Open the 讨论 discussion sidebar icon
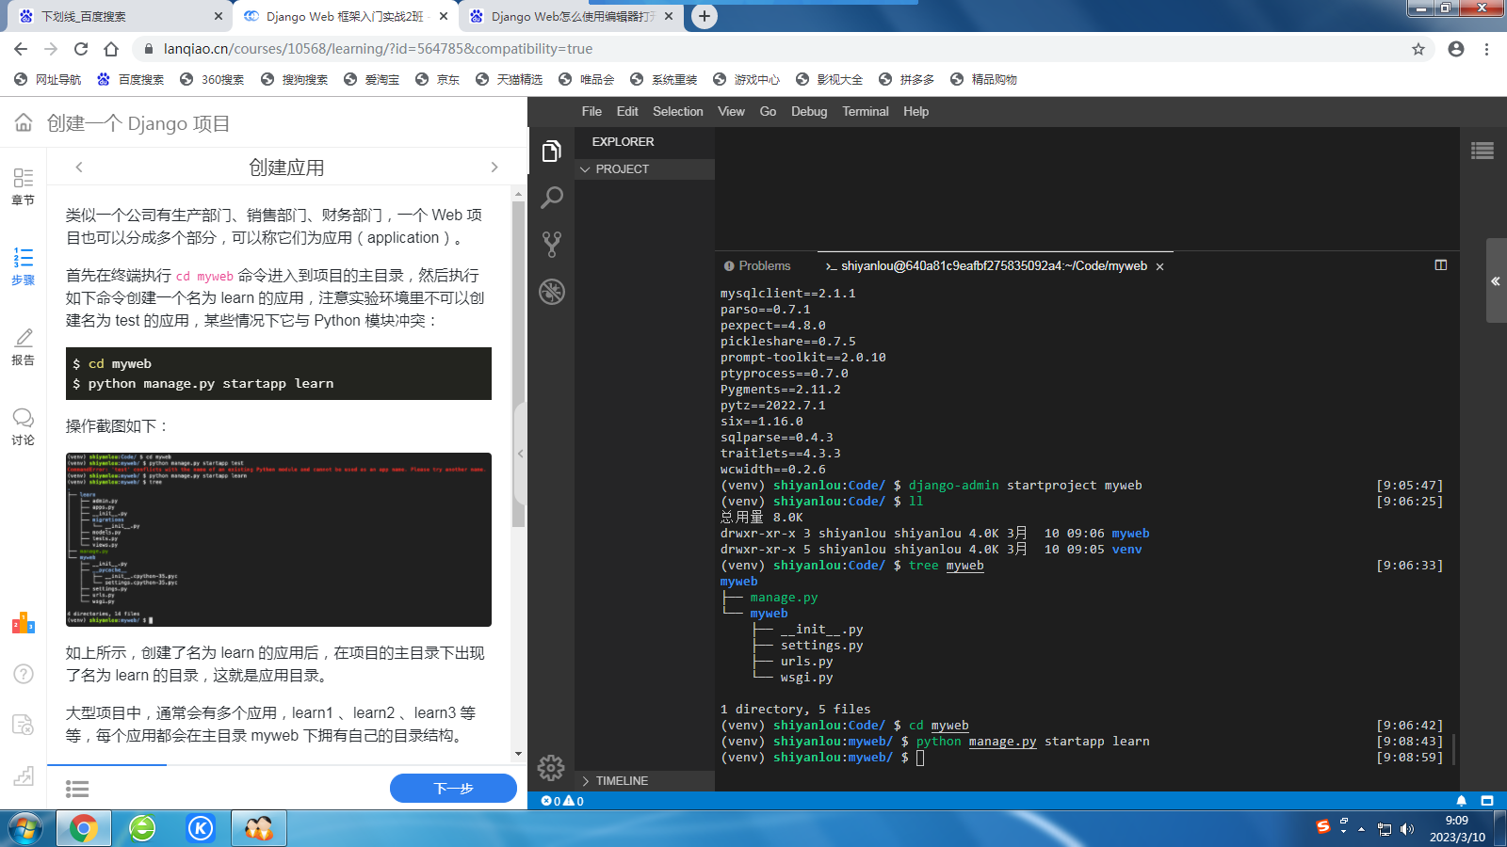This screenshot has width=1507, height=847. (x=24, y=426)
